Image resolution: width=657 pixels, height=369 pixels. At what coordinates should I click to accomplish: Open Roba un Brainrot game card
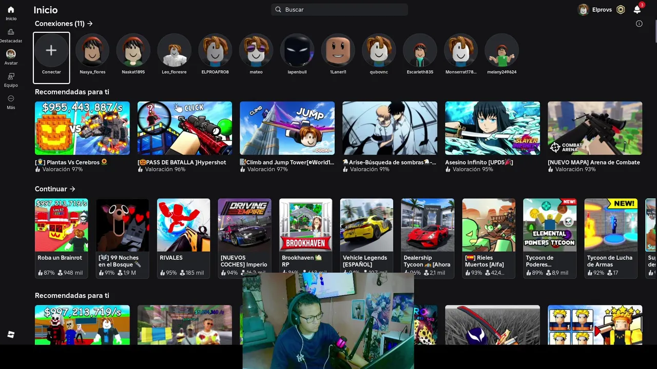tap(62, 238)
